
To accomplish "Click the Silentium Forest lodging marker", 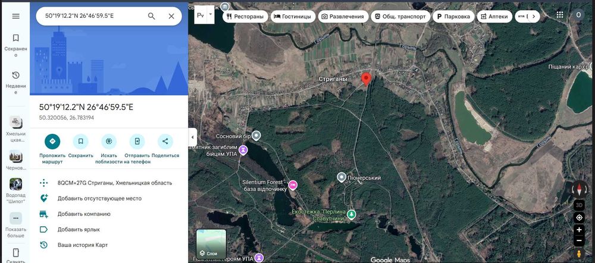I will click(293, 185).
